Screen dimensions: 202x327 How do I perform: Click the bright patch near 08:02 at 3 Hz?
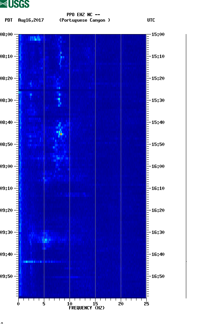35,38
